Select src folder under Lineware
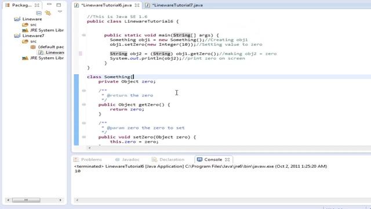Viewport: 371px width, 209px height. 34,24
